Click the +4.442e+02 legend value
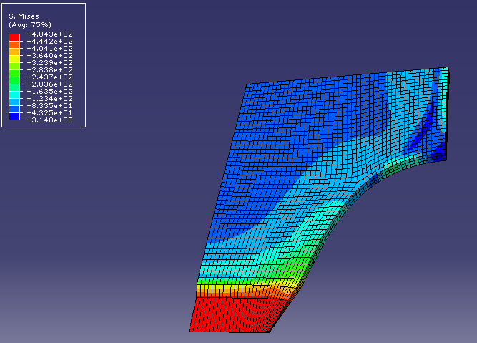Screen dimensions: 477x343 (x=50, y=41)
